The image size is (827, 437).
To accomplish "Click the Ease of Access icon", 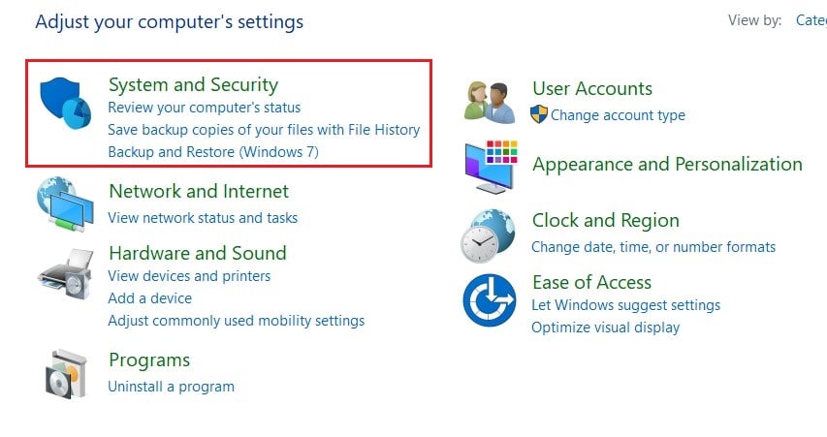I will point(490,300).
